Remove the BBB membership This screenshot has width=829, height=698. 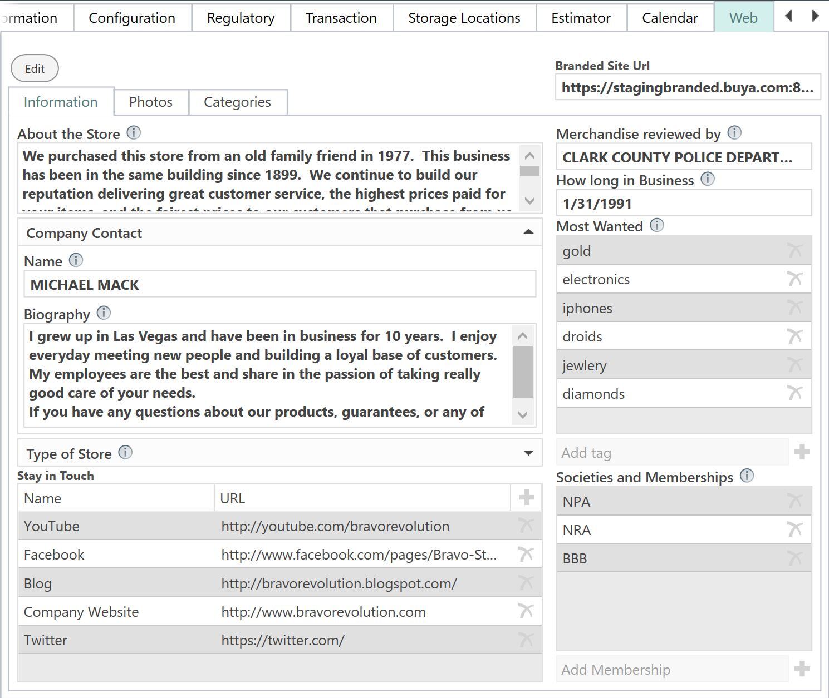795,558
